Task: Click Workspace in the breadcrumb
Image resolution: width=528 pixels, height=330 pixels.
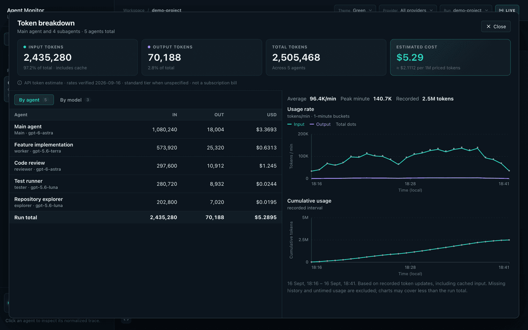Action: point(133,10)
